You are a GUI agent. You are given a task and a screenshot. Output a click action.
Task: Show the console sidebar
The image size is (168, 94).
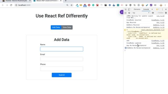point(125,13)
